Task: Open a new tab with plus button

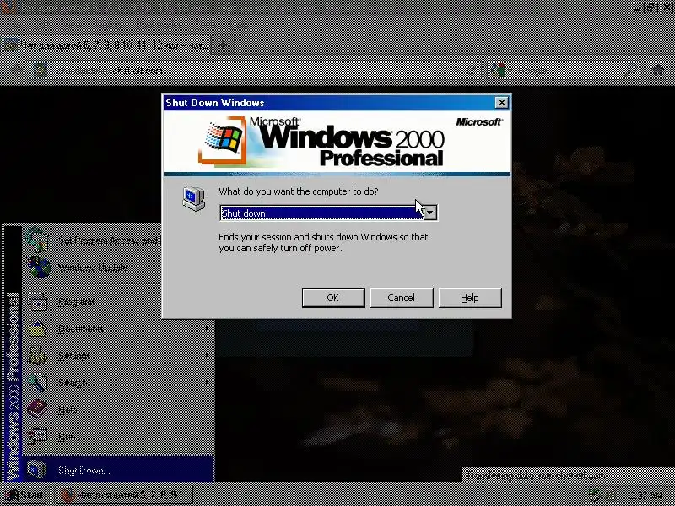Action: tap(223, 45)
